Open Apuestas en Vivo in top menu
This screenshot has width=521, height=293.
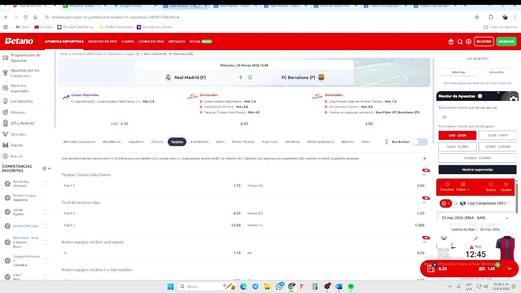click(103, 42)
